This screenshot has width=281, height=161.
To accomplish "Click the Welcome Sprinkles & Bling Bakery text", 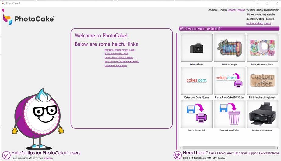I will (x=263, y=10).
